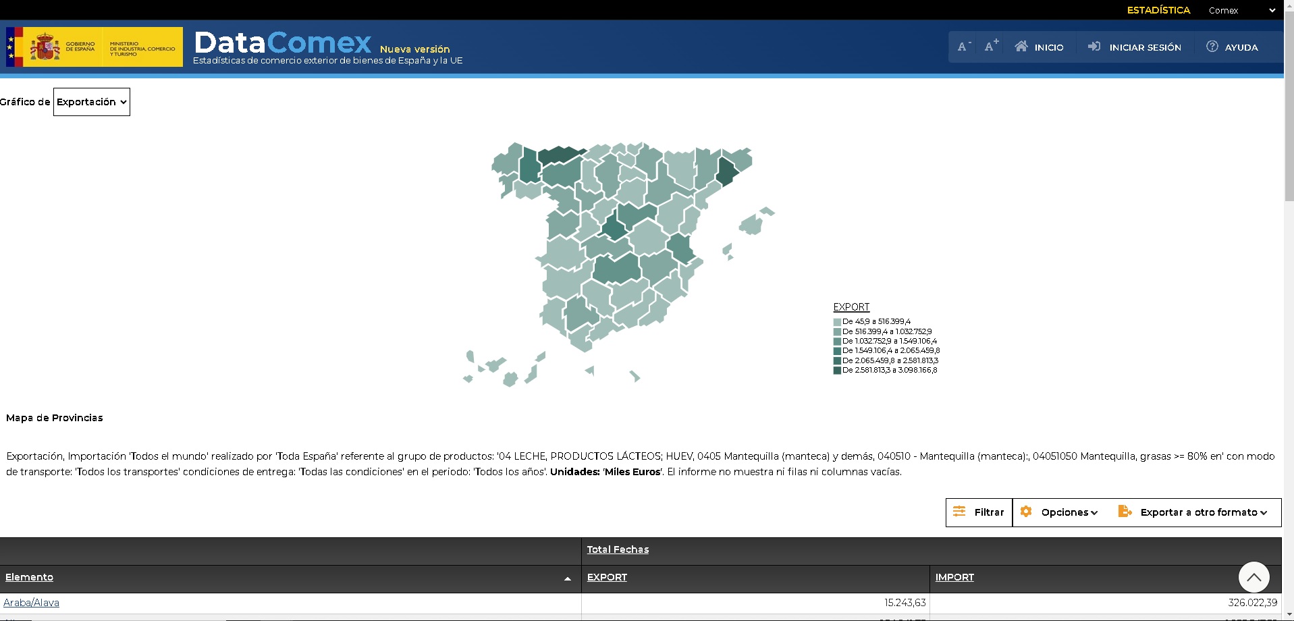The width and height of the screenshot is (1294, 621).
Task: Increase font size with the A+ icon
Action: 991,47
